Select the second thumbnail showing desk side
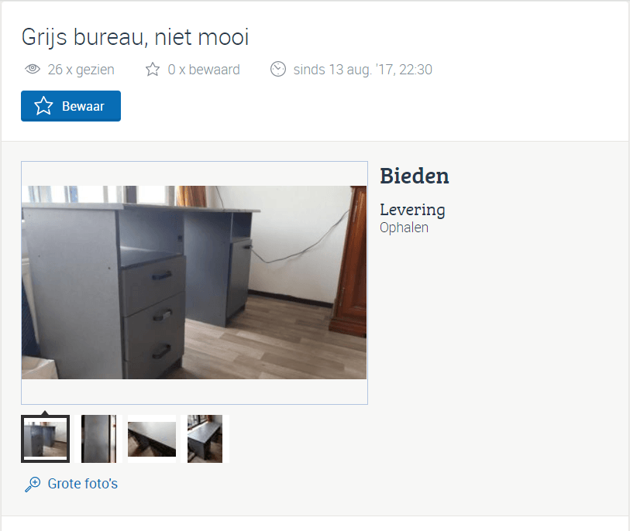The width and height of the screenshot is (630, 531). coord(98,439)
